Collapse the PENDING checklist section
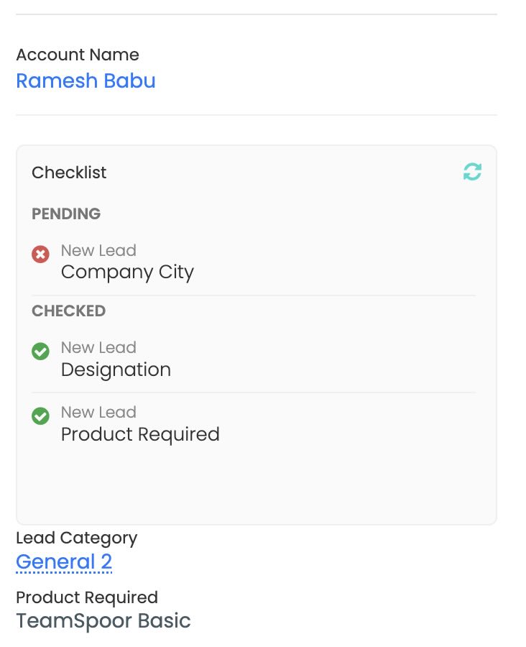 (66, 214)
